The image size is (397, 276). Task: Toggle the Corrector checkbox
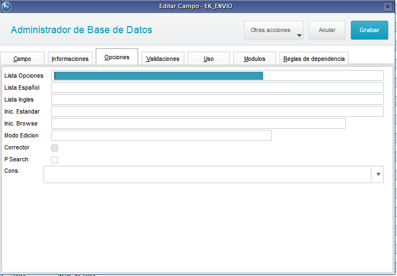tap(55, 148)
